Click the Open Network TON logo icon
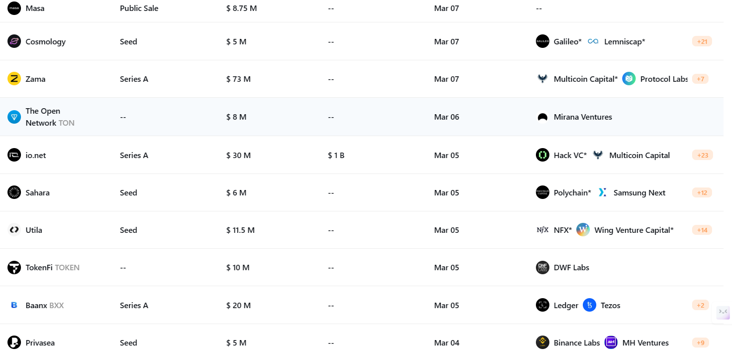732x359 pixels. (x=14, y=117)
